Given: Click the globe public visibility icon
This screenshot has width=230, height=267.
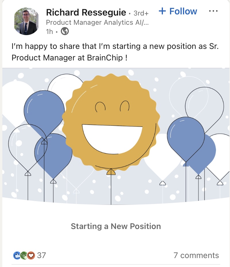Looking at the screenshot, I should pyautogui.click(x=65, y=31).
